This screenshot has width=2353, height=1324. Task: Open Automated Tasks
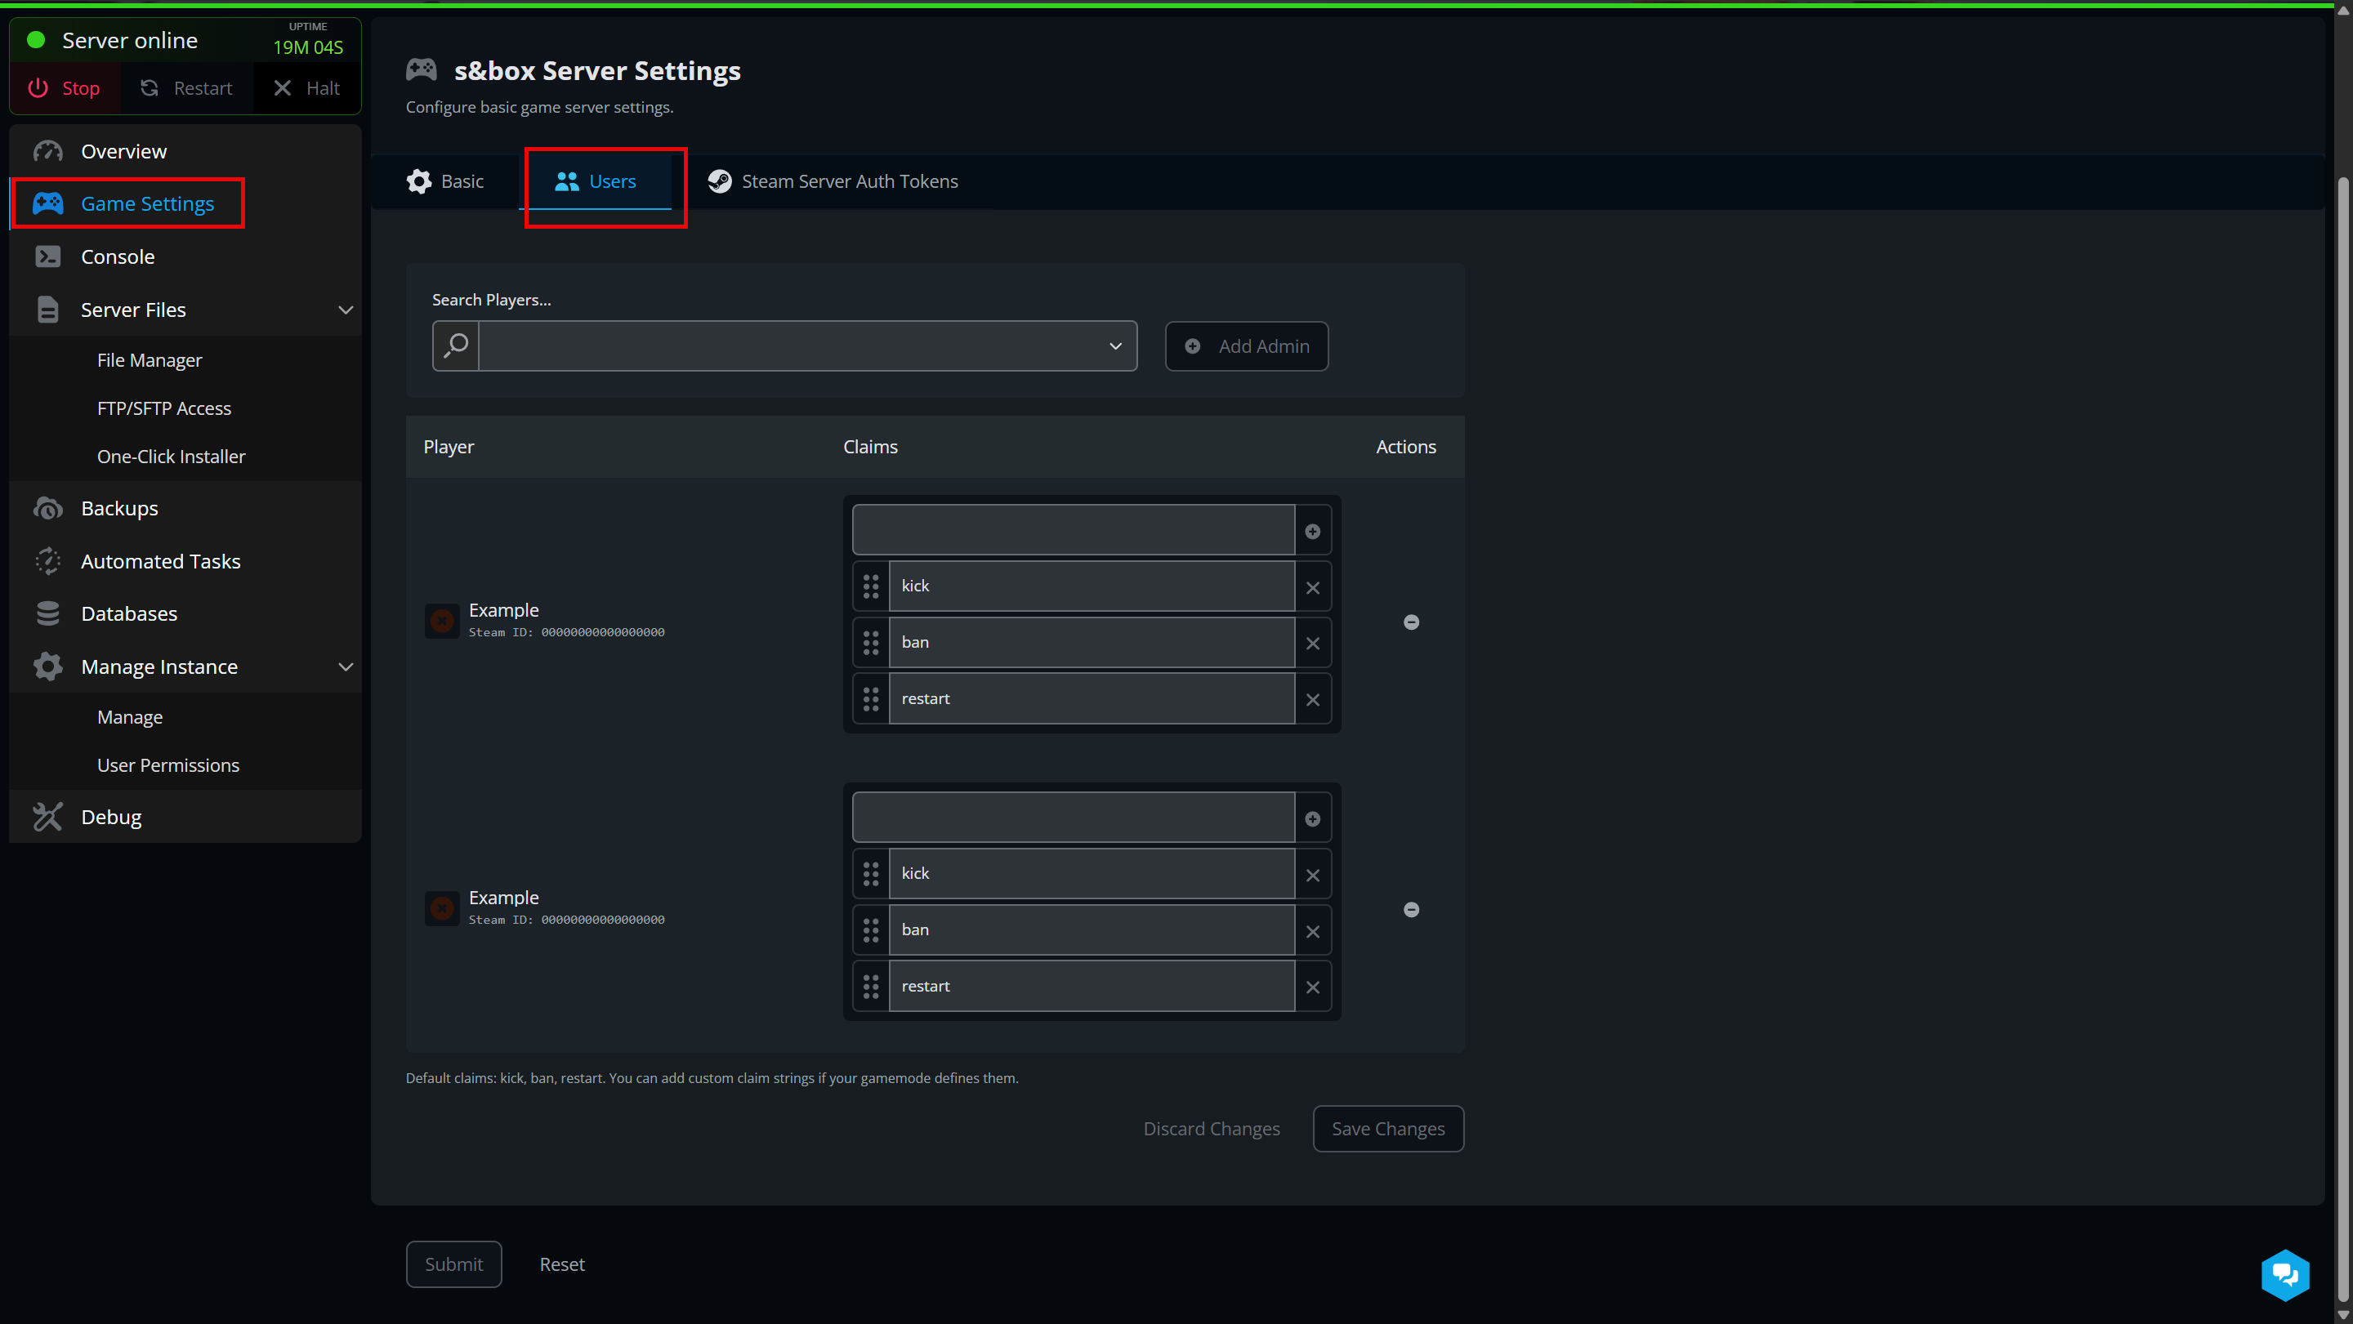161,560
